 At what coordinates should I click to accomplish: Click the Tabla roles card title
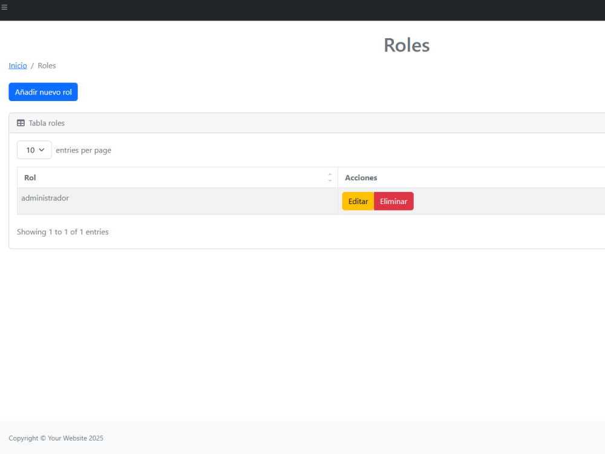(x=47, y=123)
